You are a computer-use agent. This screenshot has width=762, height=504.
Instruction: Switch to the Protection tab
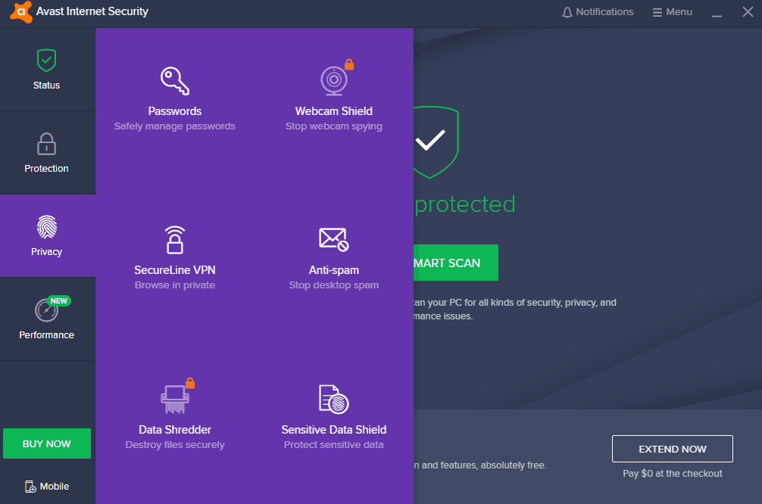tap(46, 152)
